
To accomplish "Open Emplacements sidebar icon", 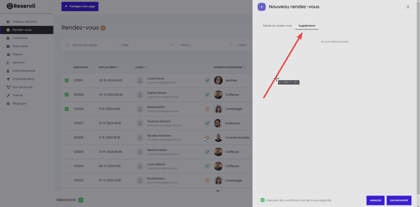I will coord(8,79).
